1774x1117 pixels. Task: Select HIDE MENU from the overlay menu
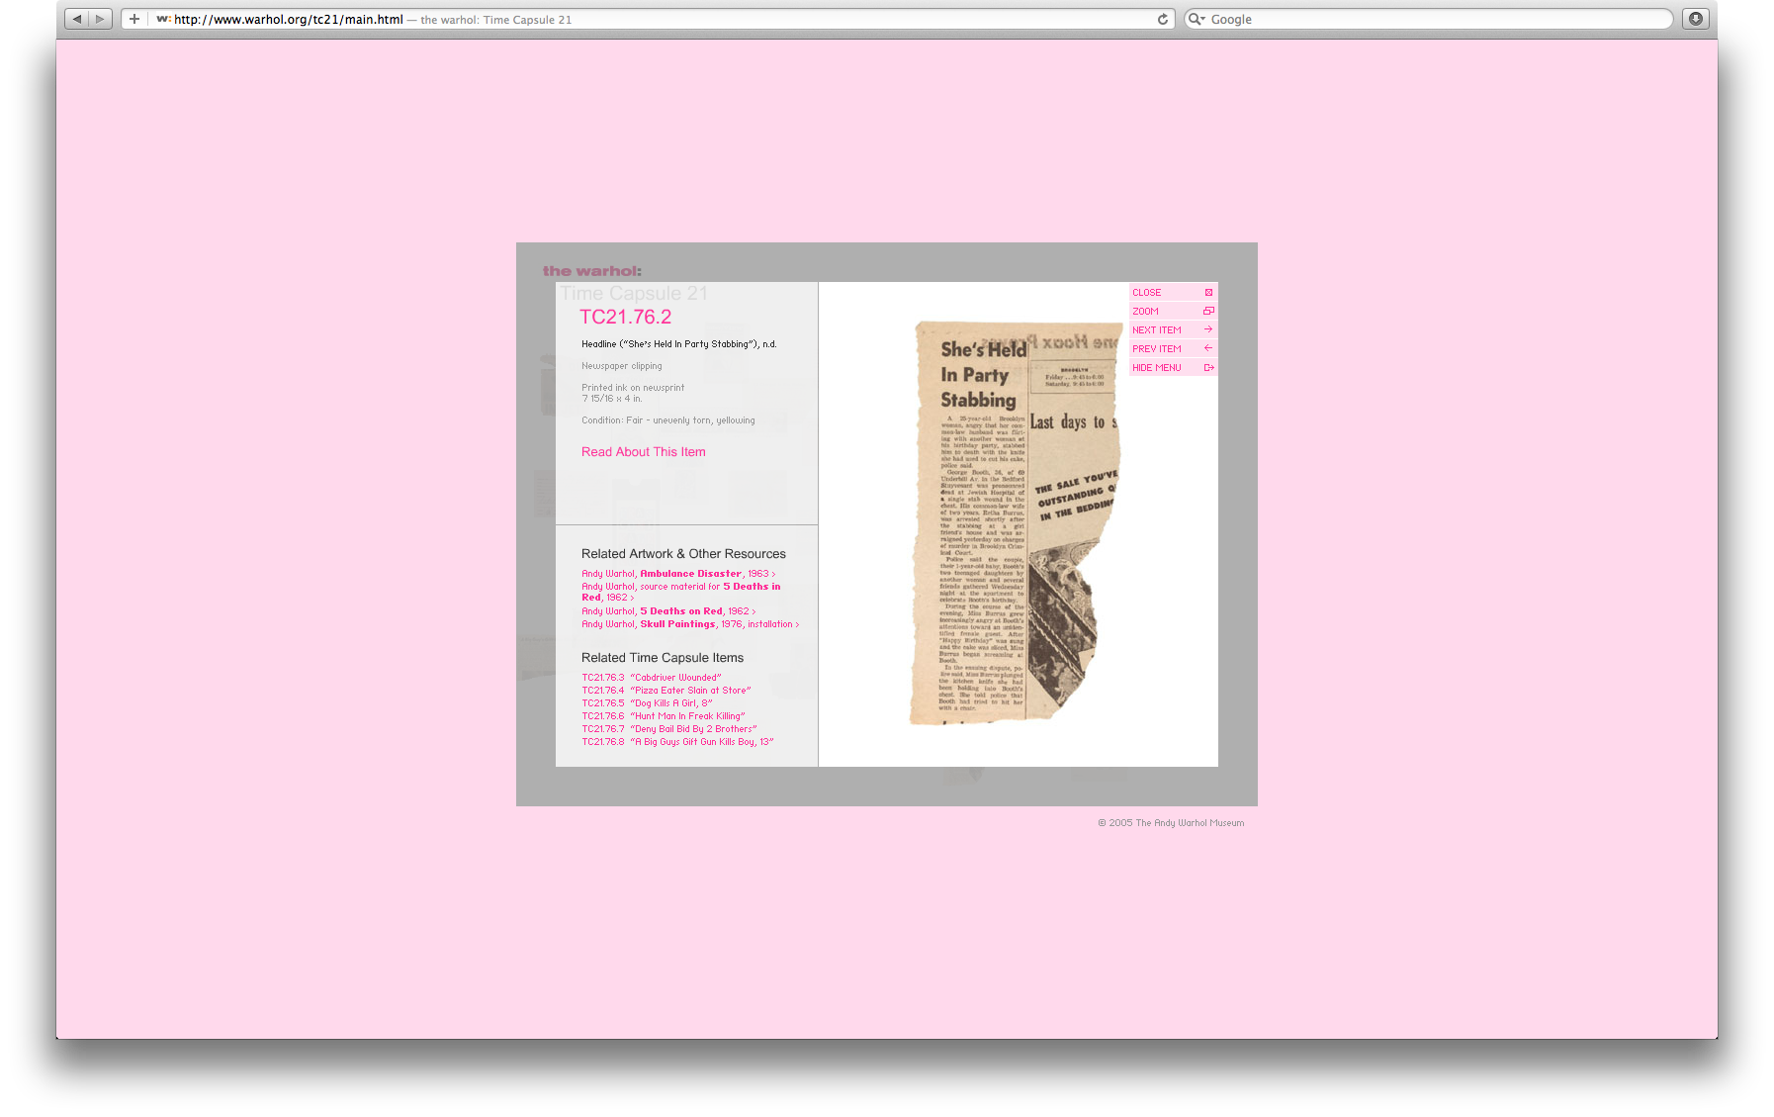(1156, 367)
